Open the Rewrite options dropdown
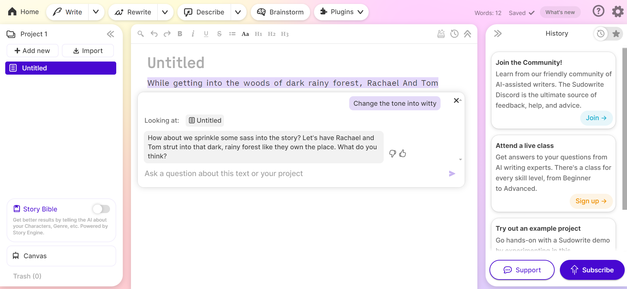 click(165, 12)
